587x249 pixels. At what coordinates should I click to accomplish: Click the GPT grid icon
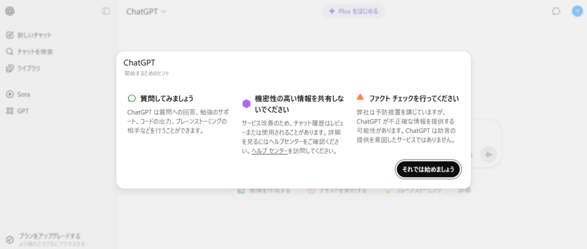[10, 111]
